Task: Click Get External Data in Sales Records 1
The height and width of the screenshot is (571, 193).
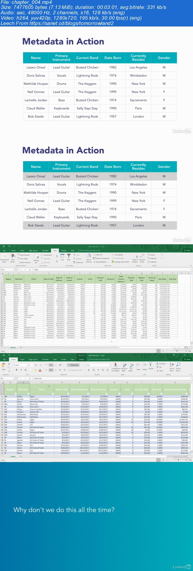Action: coord(4,258)
